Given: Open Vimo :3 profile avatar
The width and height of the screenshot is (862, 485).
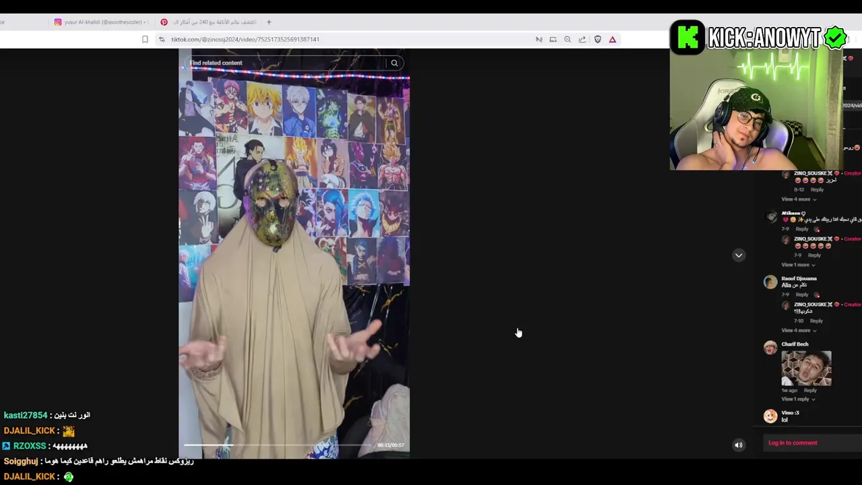Looking at the screenshot, I should coord(770,416).
